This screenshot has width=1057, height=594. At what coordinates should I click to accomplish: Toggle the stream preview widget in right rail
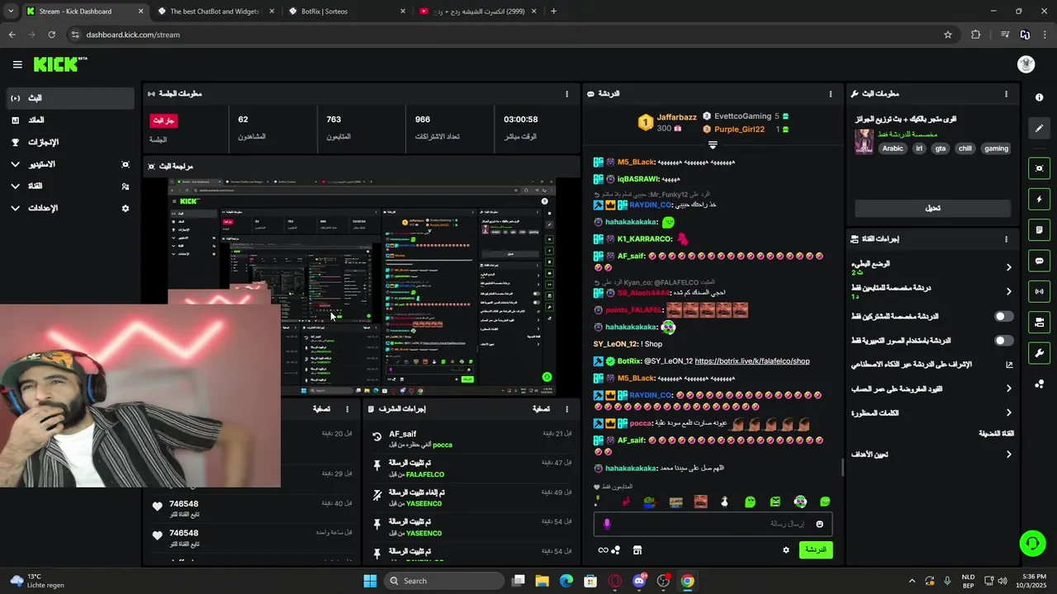point(1039,168)
